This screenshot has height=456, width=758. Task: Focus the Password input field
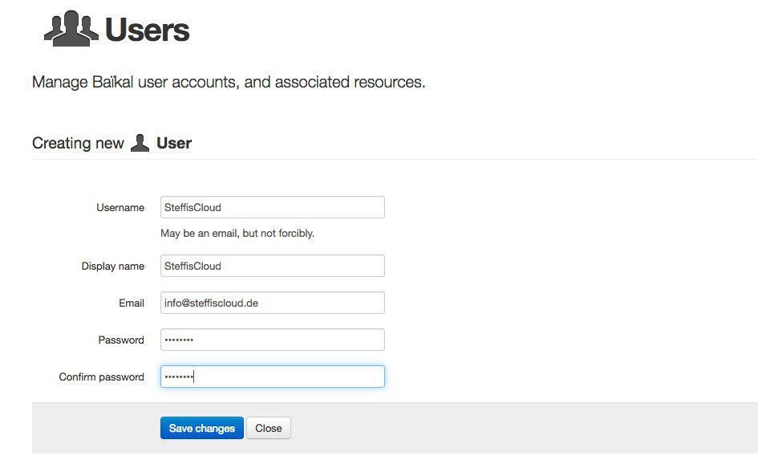pos(272,340)
